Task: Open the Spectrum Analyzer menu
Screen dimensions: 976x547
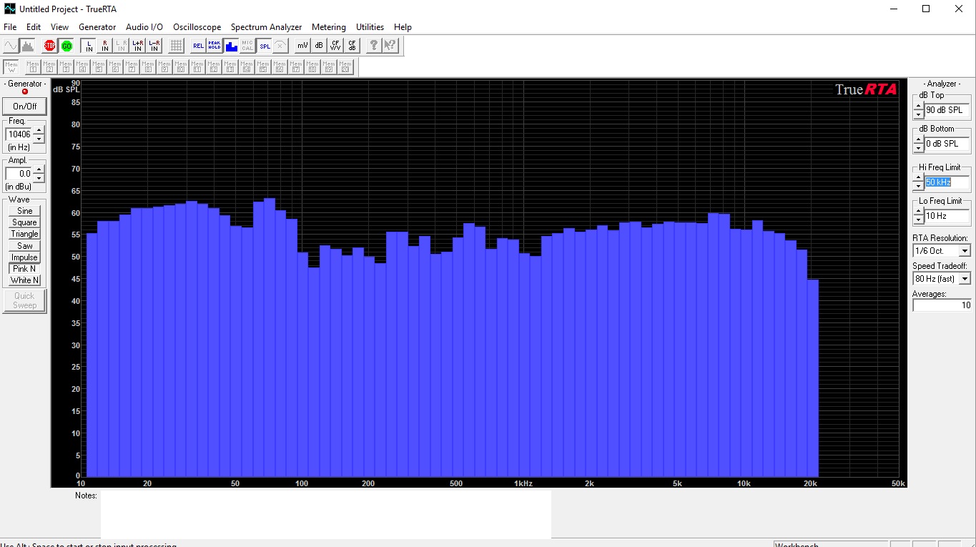Action: [x=266, y=27]
